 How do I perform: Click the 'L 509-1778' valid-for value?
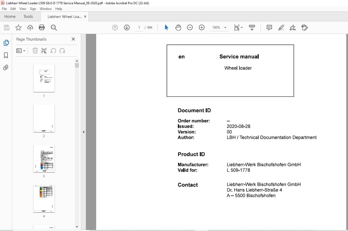click(x=238, y=170)
